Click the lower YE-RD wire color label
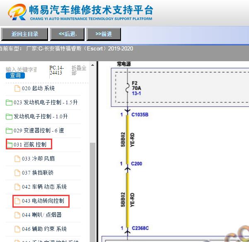 pos(132,200)
